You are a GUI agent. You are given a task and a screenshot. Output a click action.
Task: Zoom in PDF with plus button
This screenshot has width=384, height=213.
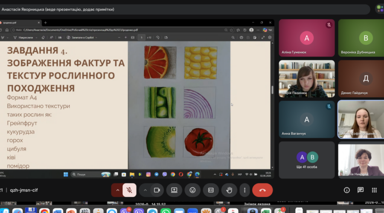(x=125, y=37)
